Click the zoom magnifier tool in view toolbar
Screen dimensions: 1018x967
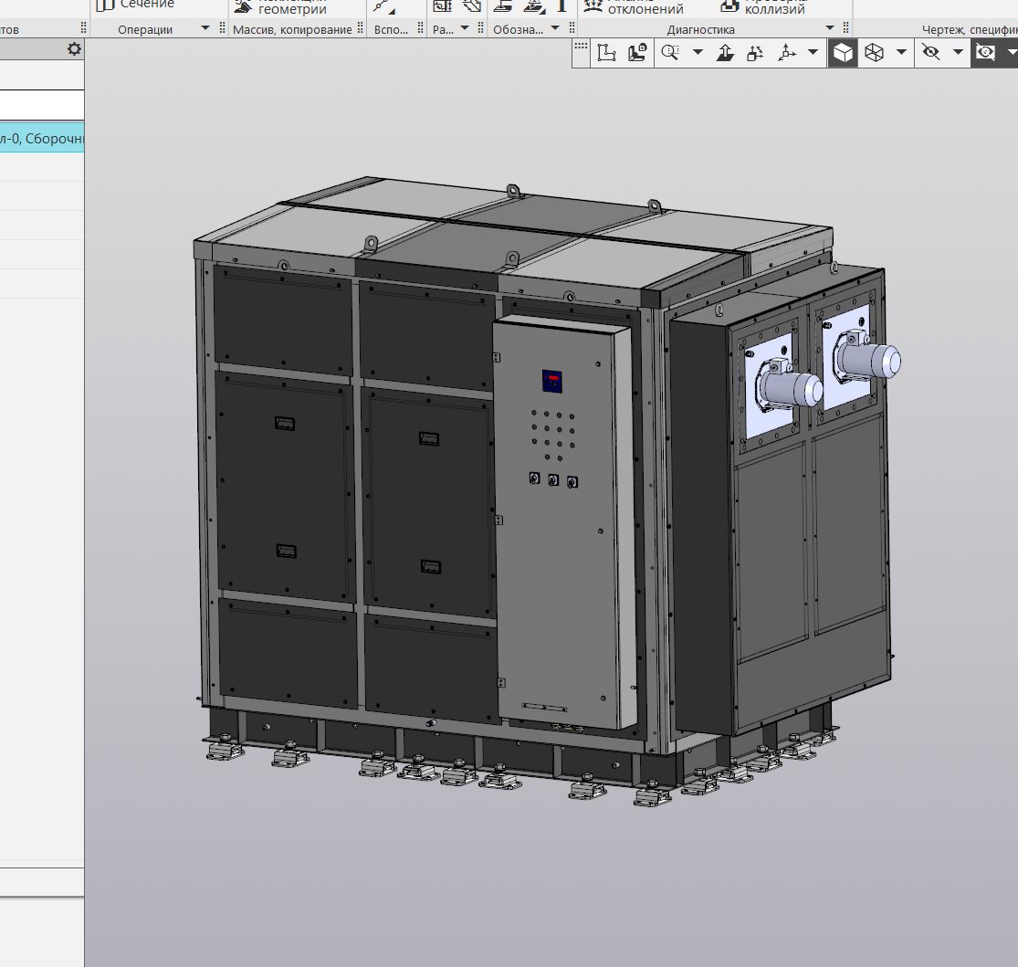pyautogui.click(x=670, y=53)
